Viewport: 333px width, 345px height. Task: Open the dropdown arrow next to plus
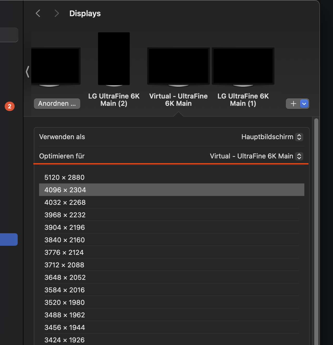click(x=304, y=104)
